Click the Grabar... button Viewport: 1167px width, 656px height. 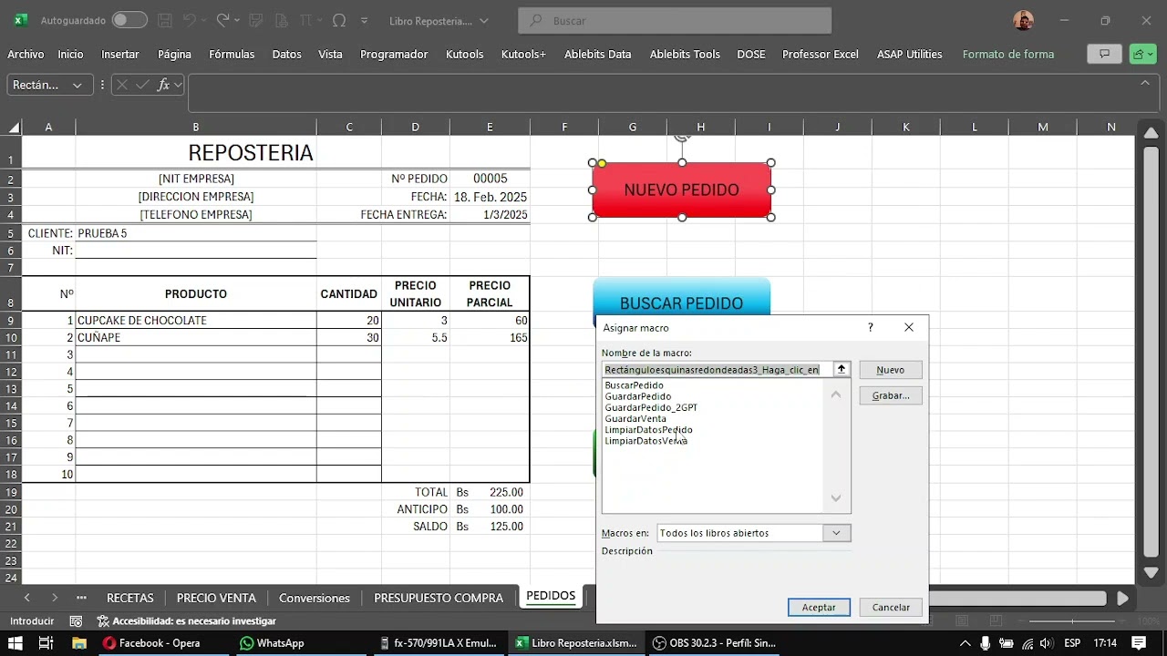click(x=891, y=395)
